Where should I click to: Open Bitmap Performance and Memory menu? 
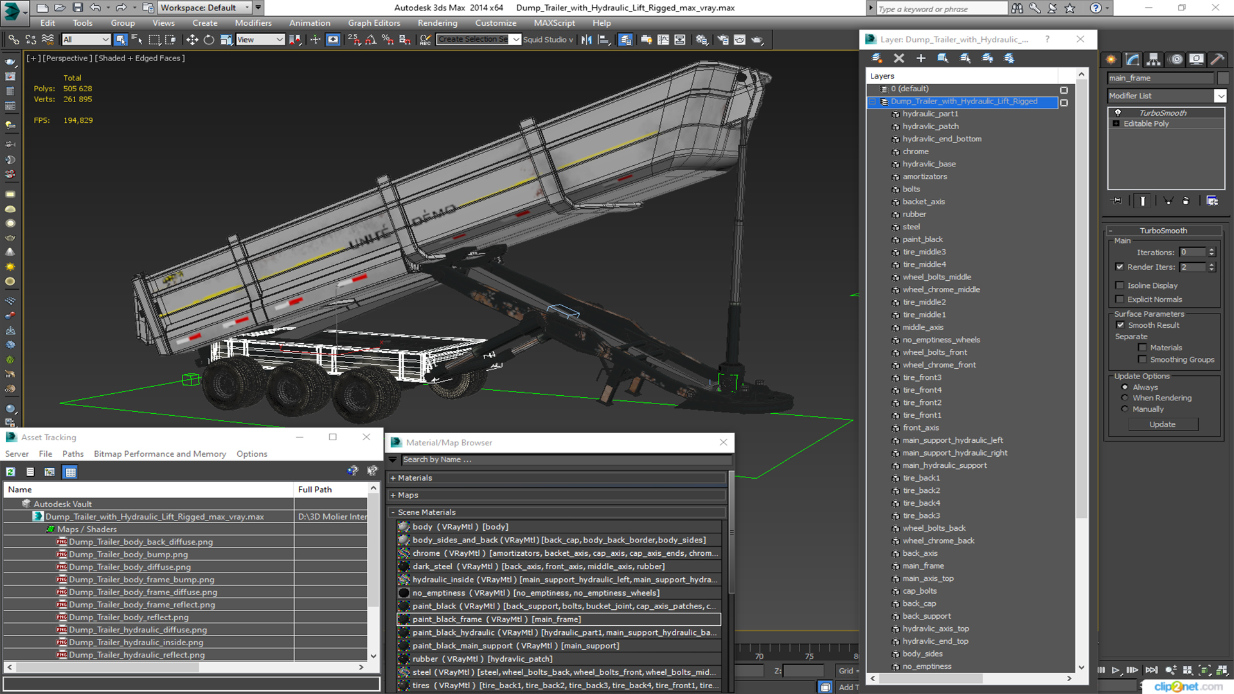point(159,454)
